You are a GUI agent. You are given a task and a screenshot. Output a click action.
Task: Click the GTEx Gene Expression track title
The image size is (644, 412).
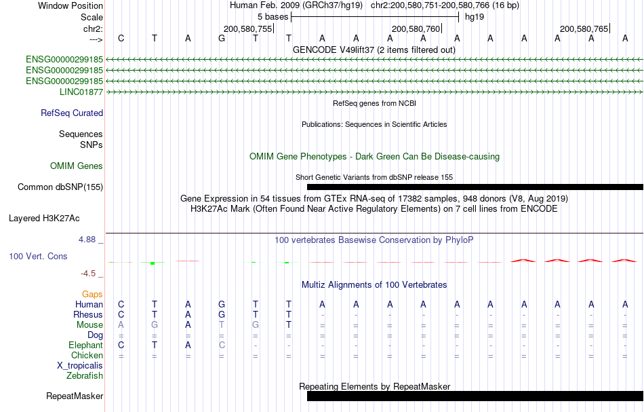click(374, 199)
